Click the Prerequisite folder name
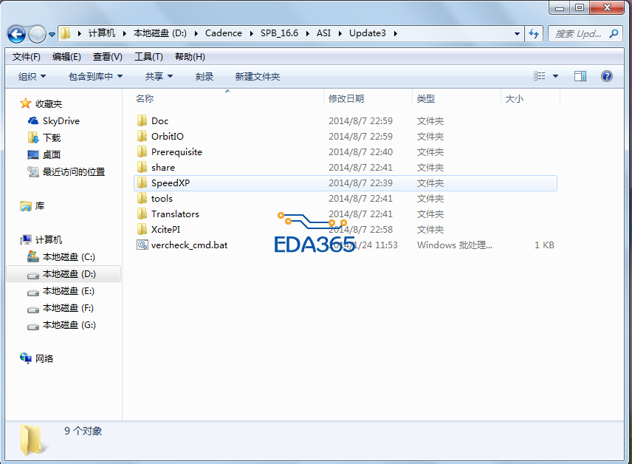Viewport: 632px width, 464px height. click(x=176, y=151)
